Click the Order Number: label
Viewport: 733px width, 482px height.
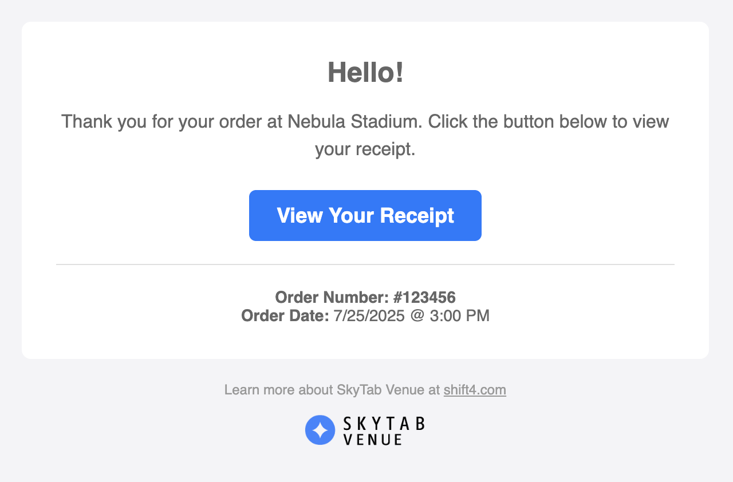[x=332, y=297]
